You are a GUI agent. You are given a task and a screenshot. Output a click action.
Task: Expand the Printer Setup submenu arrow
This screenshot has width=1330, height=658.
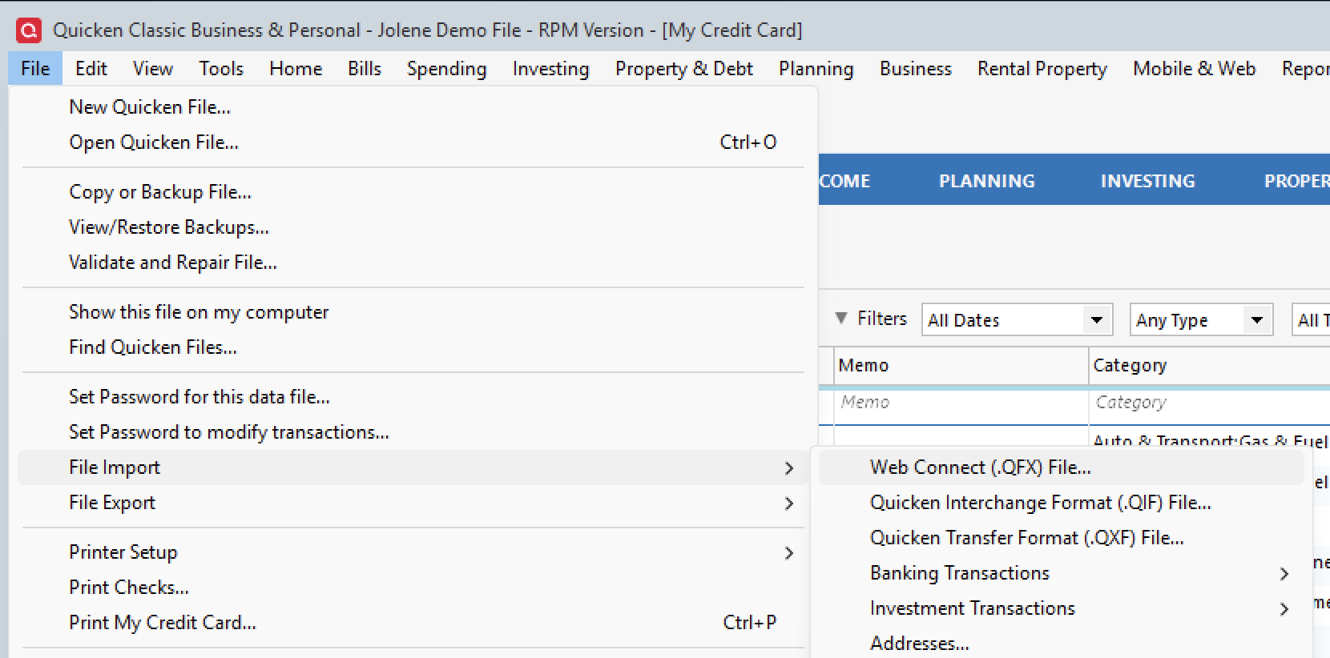789,553
